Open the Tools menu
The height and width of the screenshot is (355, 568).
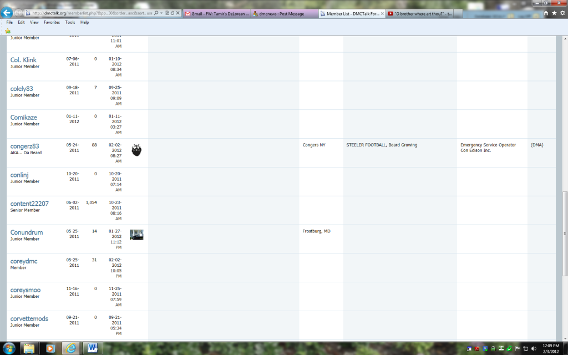pos(70,22)
